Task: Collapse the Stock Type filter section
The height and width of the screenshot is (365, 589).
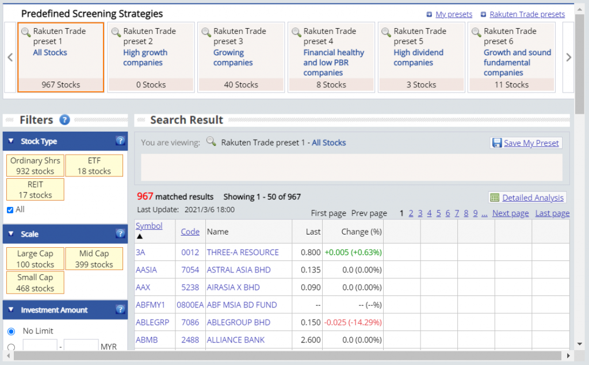Action: (x=11, y=141)
